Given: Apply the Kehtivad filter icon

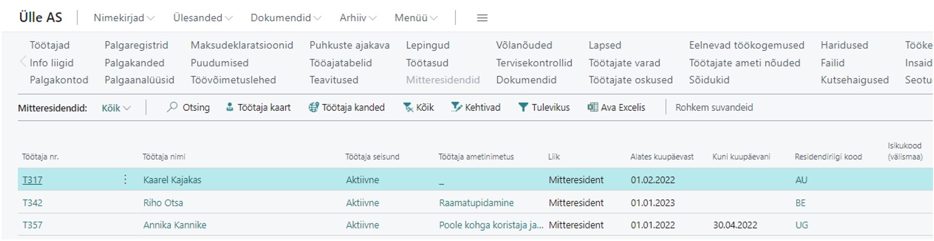Looking at the screenshot, I should click(456, 107).
